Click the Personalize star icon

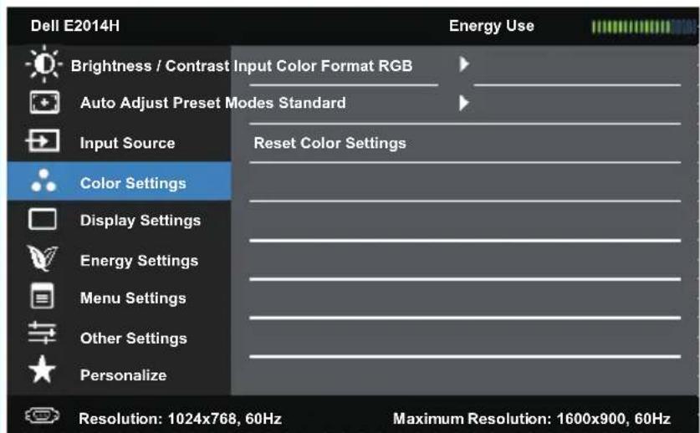pos(42,369)
